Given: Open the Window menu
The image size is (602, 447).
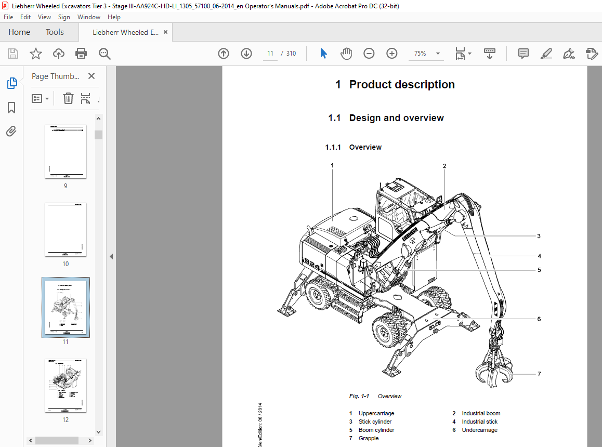Looking at the screenshot, I should pos(89,17).
